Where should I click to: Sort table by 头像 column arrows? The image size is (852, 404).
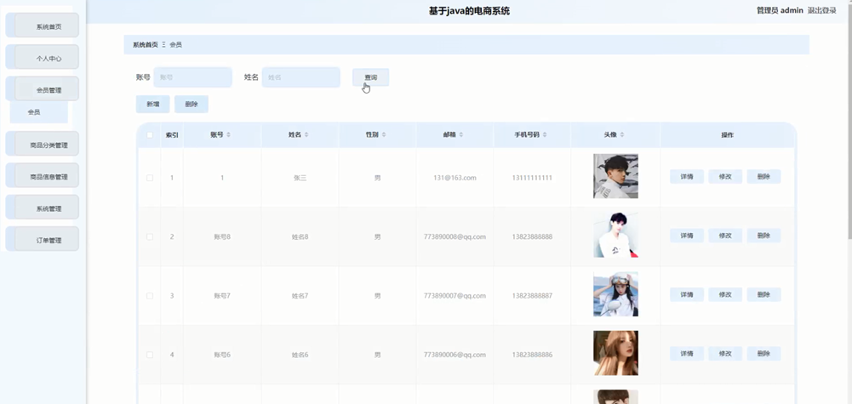(622, 134)
